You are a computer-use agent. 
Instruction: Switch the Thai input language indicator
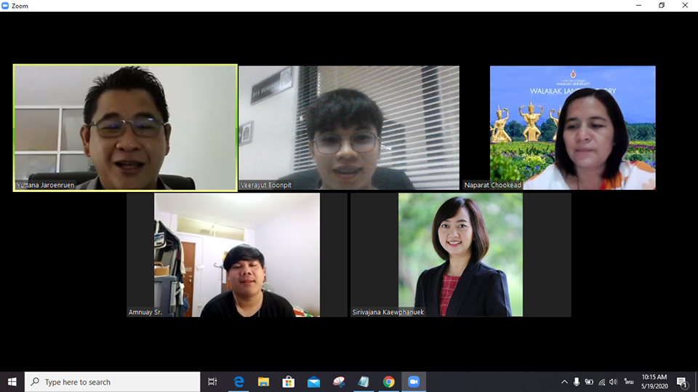coord(628,382)
